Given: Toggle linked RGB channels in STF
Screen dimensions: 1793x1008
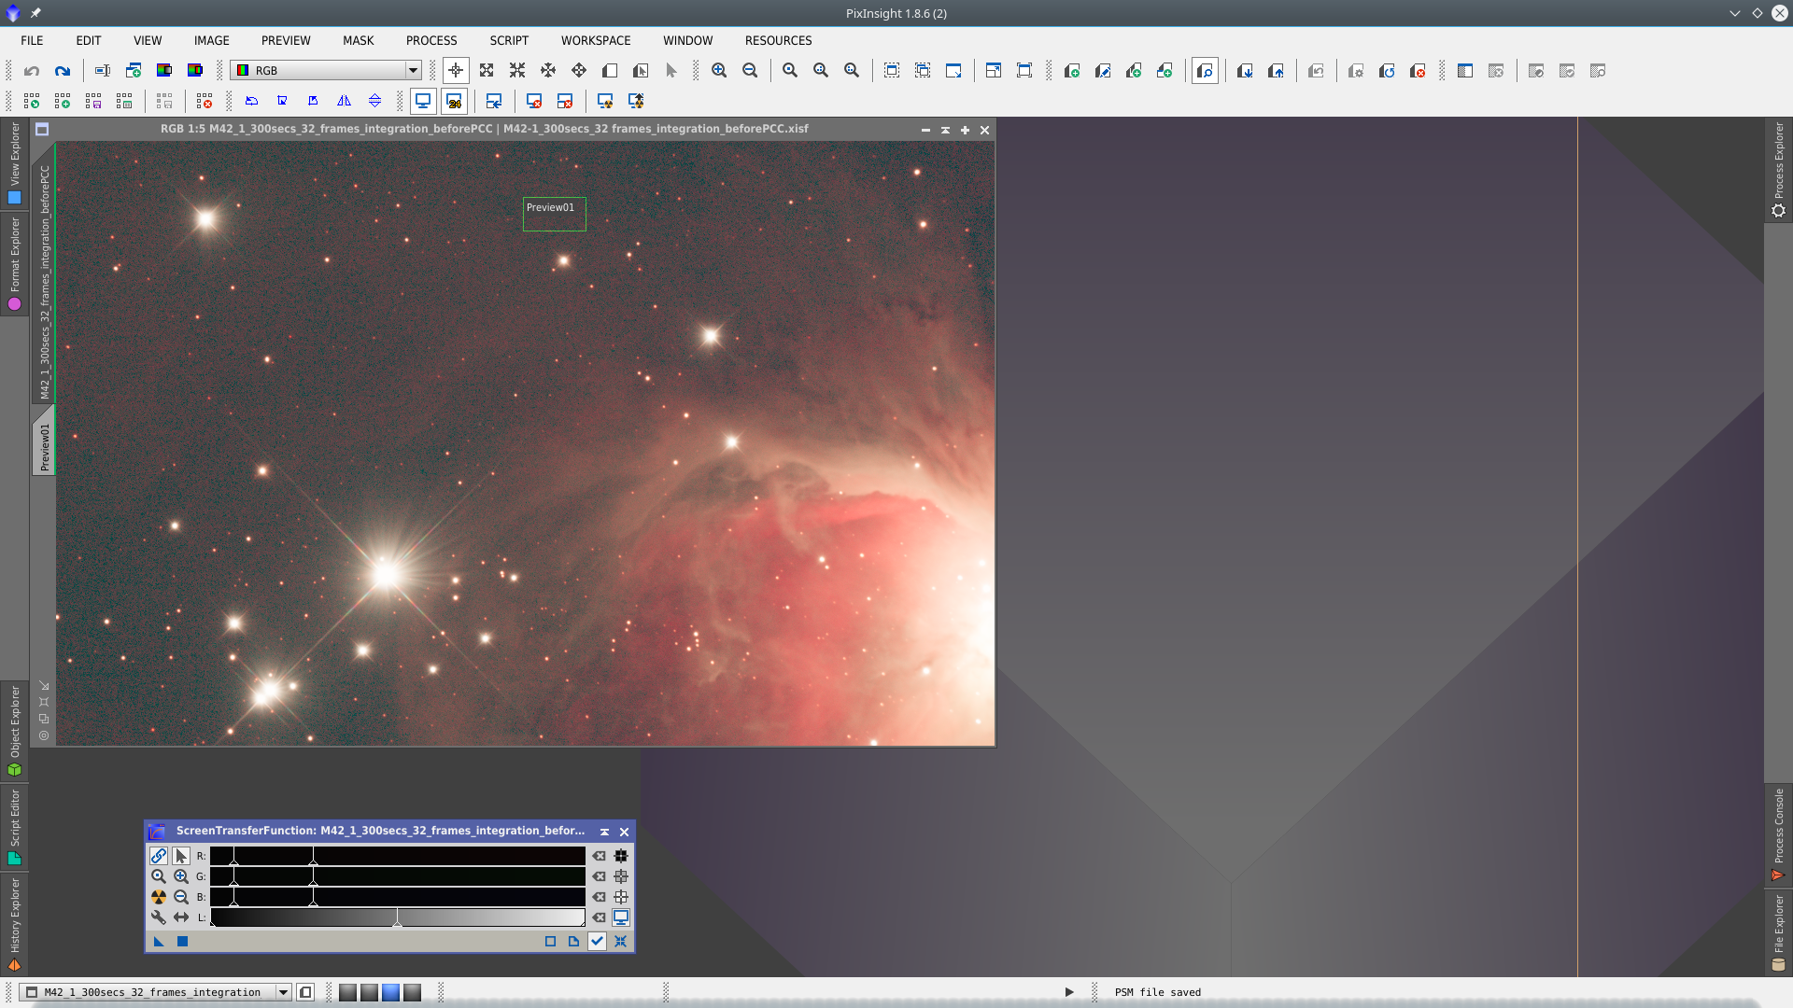Looking at the screenshot, I should point(159,856).
